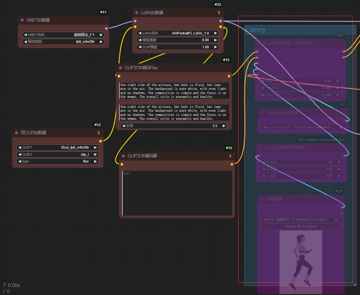Image resolution: width=360 pixels, height=295 pixels.
Task: Open ControlNet名称 FLUX.1-dev selector
Action: [303, 127]
